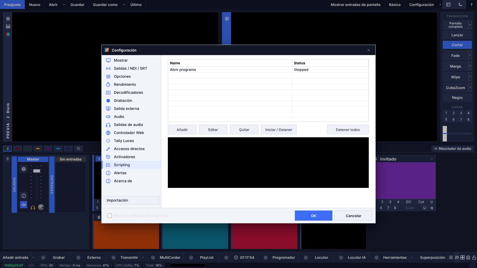Click the Decodificadores play icon
The height and width of the screenshot is (268, 477).
pos(108,93)
